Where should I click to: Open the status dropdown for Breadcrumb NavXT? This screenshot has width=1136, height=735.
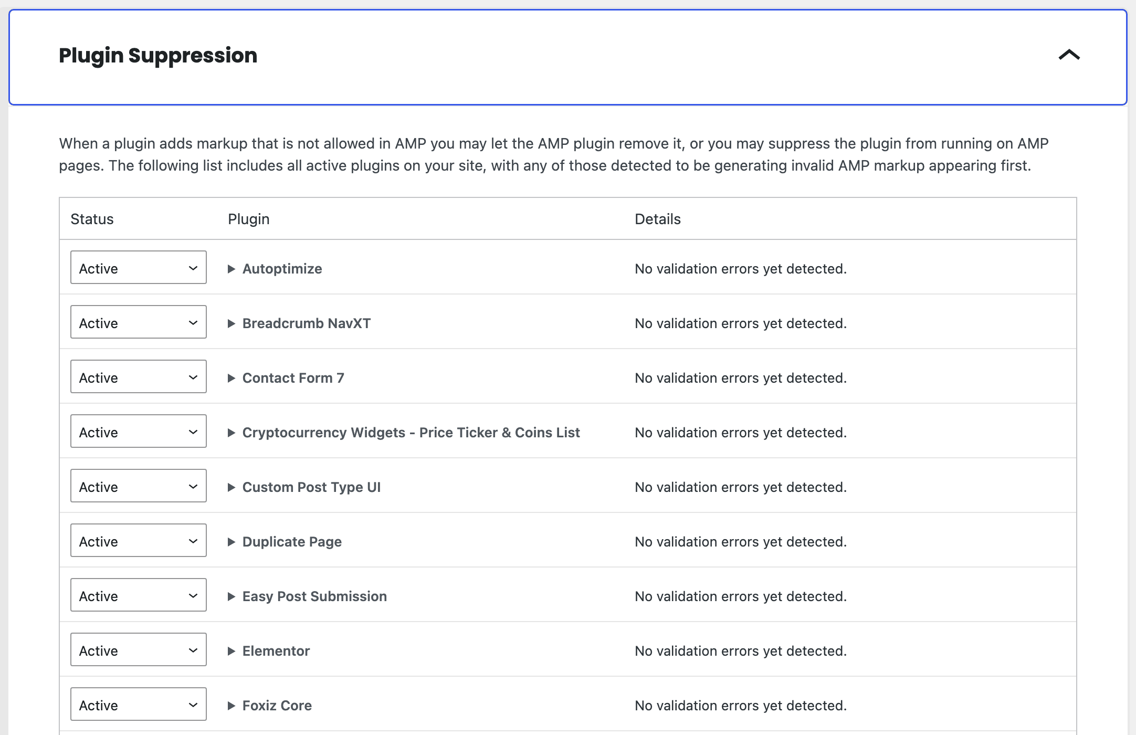[139, 322]
